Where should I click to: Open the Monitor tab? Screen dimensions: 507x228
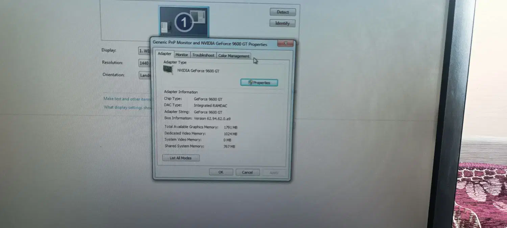182,55
